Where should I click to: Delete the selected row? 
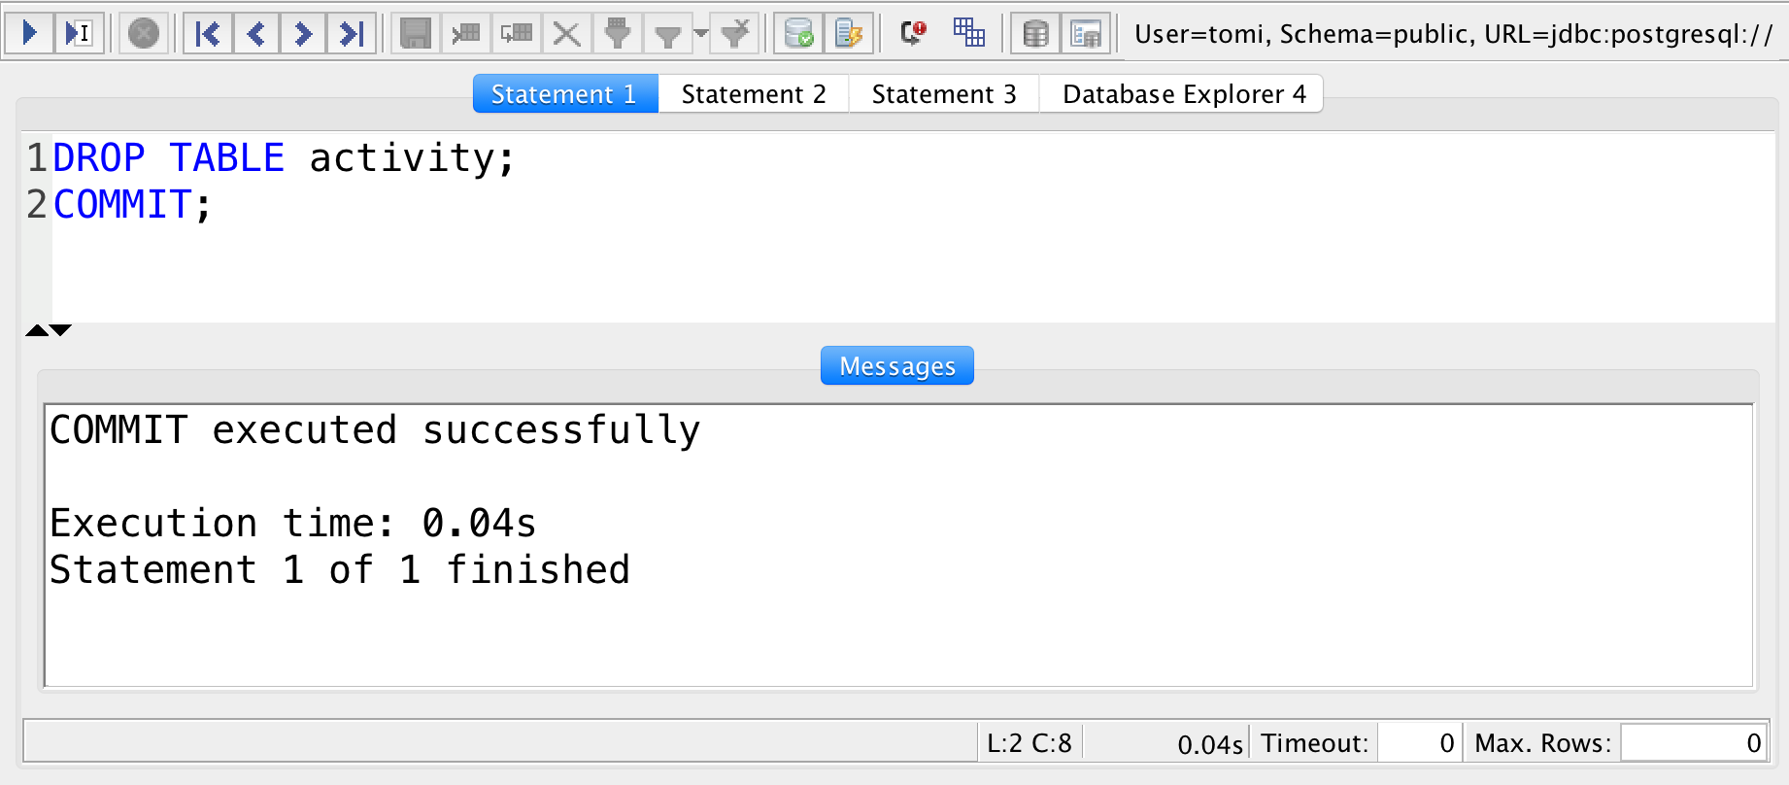coord(566,32)
